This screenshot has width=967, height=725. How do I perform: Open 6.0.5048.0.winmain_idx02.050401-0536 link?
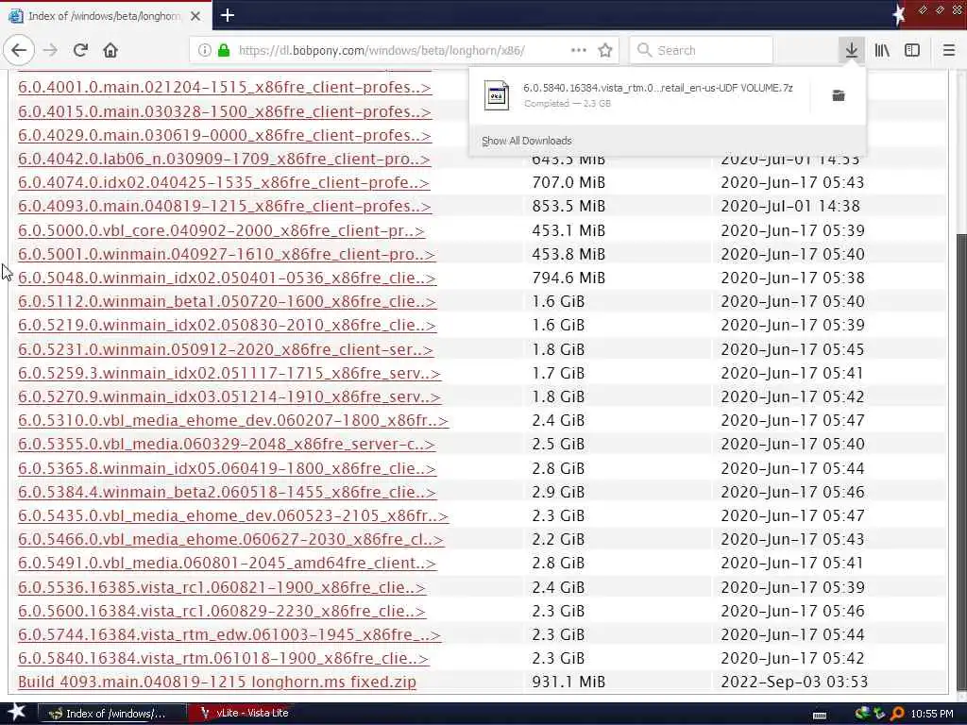(227, 278)
